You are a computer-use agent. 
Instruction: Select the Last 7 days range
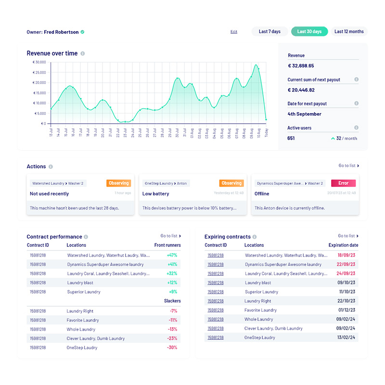coord(269,32)
